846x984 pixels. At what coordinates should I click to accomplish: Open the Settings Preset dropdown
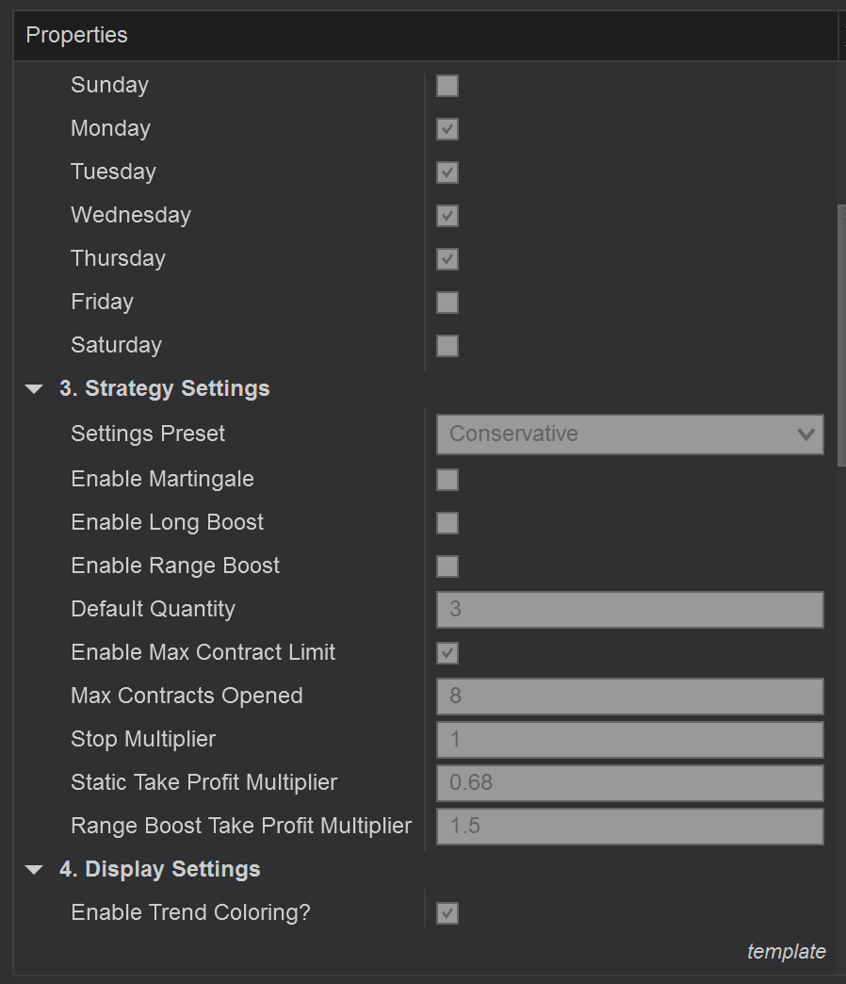click(629, 435)
